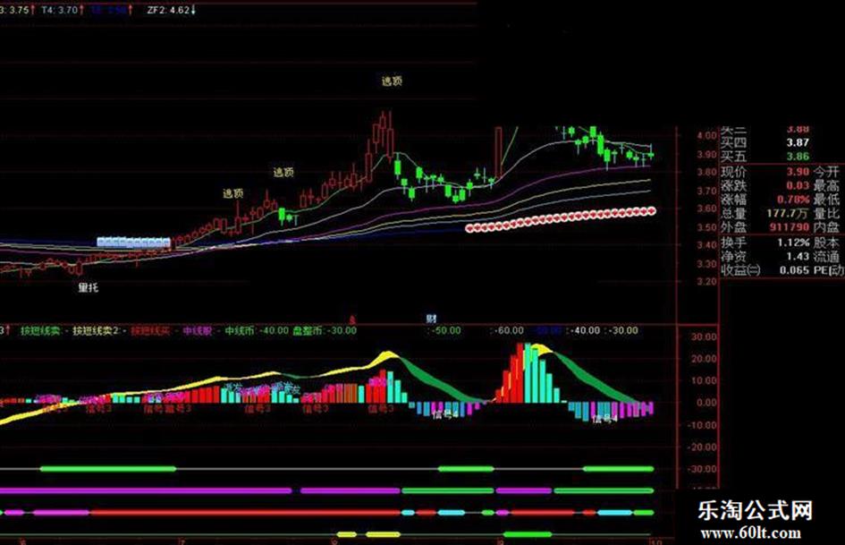Click the 内盘 label in quote panel
The height and width of the screenshot is (545, 845).
(826, 227)
